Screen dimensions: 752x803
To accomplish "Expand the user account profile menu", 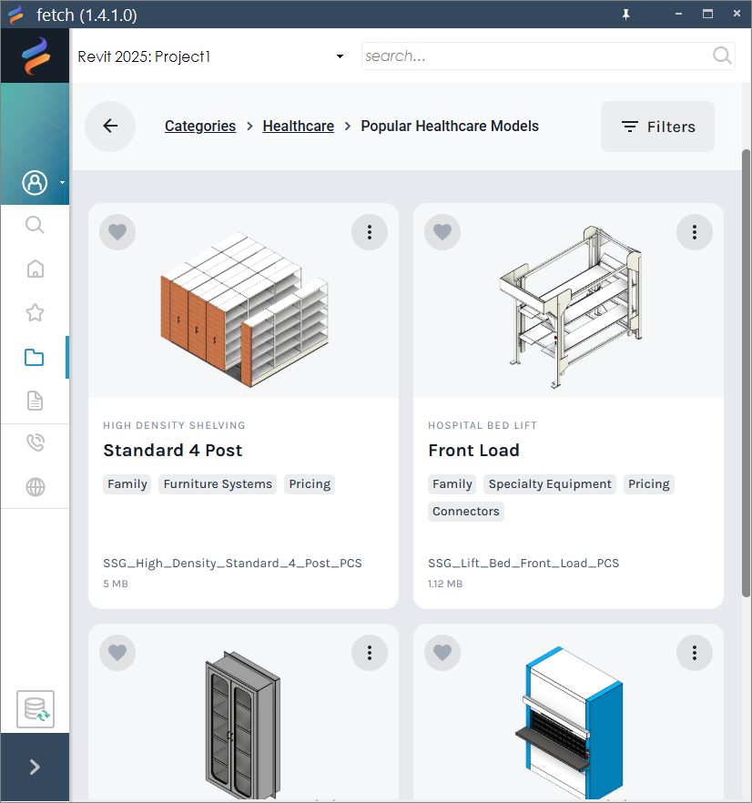I will coord(36,183).
